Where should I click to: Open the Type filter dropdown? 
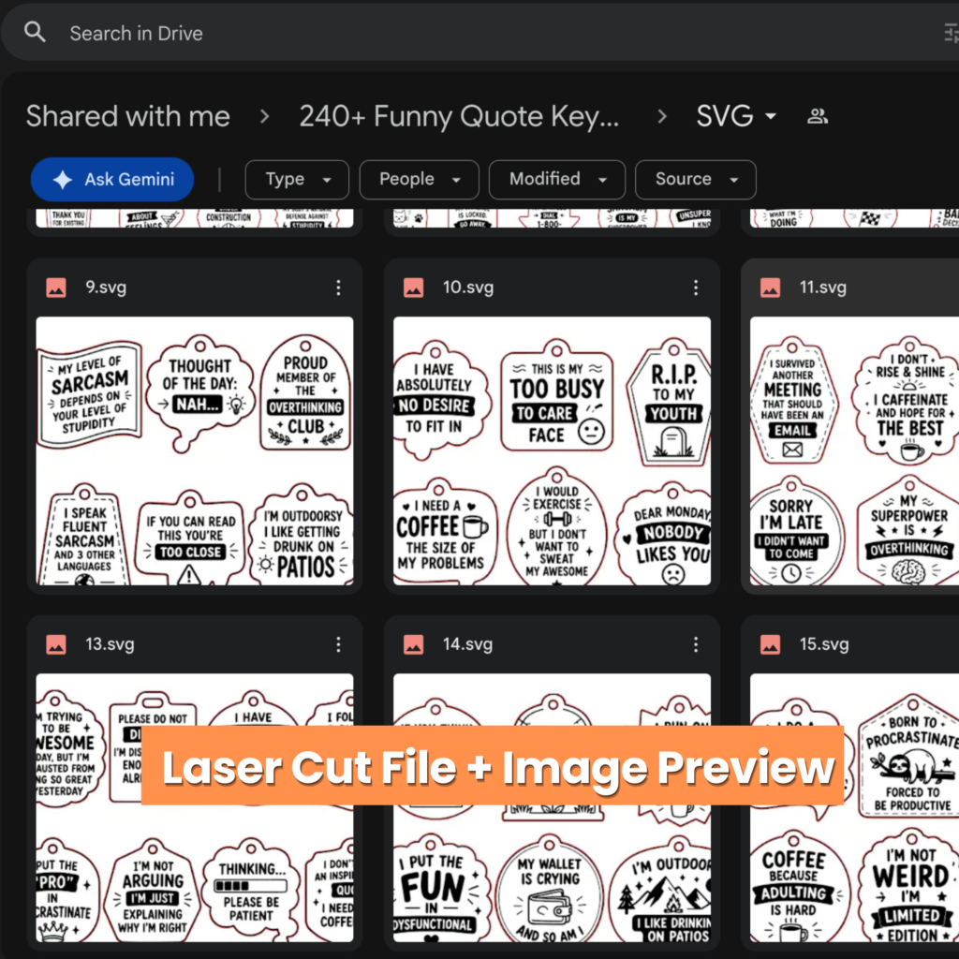click(297, 179)
